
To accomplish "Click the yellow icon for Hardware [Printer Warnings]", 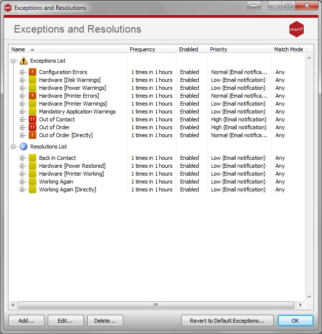I will pos(33,104).
